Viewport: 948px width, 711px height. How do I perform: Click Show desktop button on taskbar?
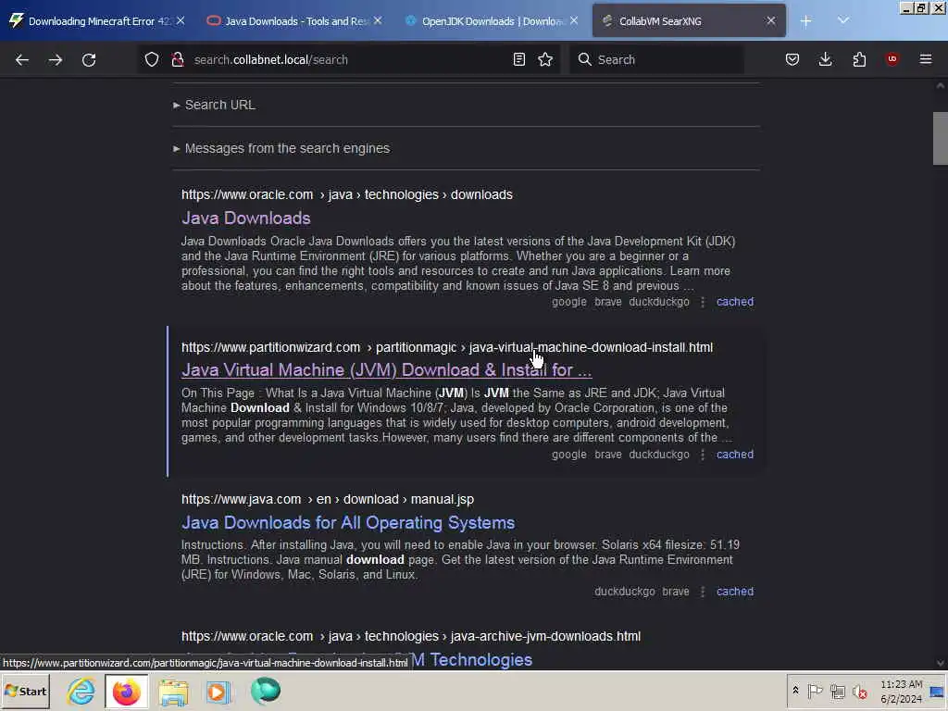coord(937,692)
